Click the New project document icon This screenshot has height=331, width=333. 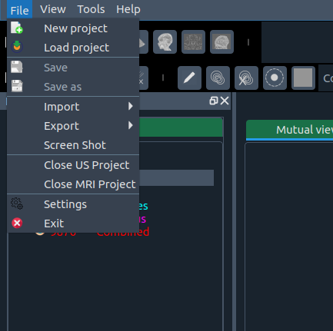click(17, 28)
